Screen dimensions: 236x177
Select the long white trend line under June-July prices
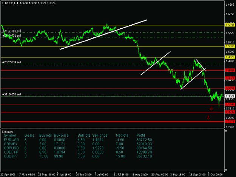click(x=103, y=34)
